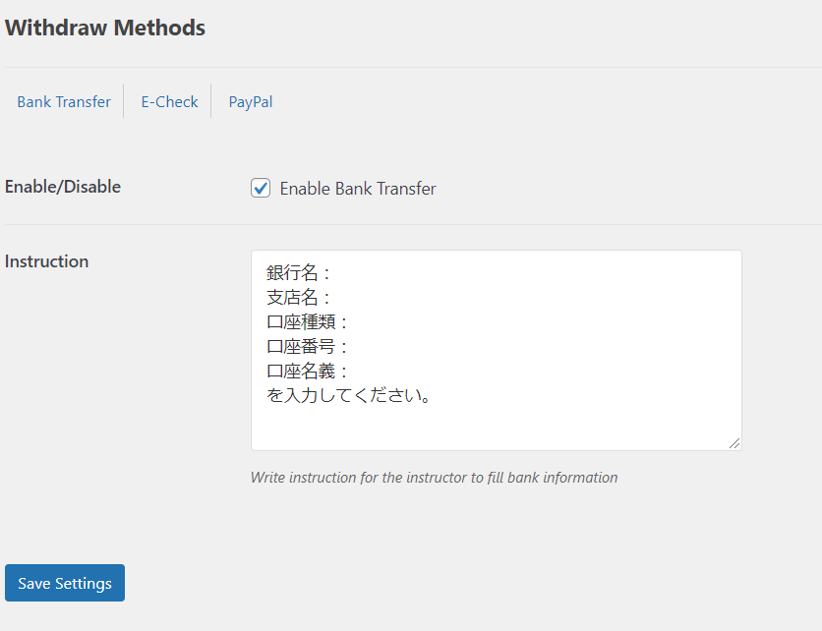This screenshot has height=631, width=822.
Task: Open the Bank Transfer tab
Action: tap(64, 101)
